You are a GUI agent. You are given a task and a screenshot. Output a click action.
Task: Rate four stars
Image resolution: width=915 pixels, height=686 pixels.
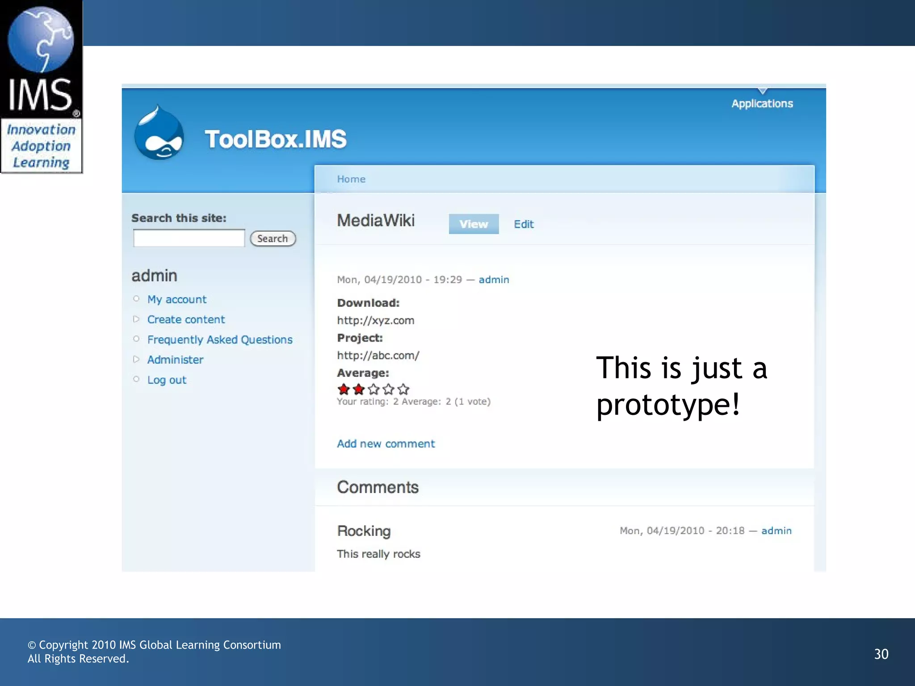pyautogui.click(x=388, y=389)
